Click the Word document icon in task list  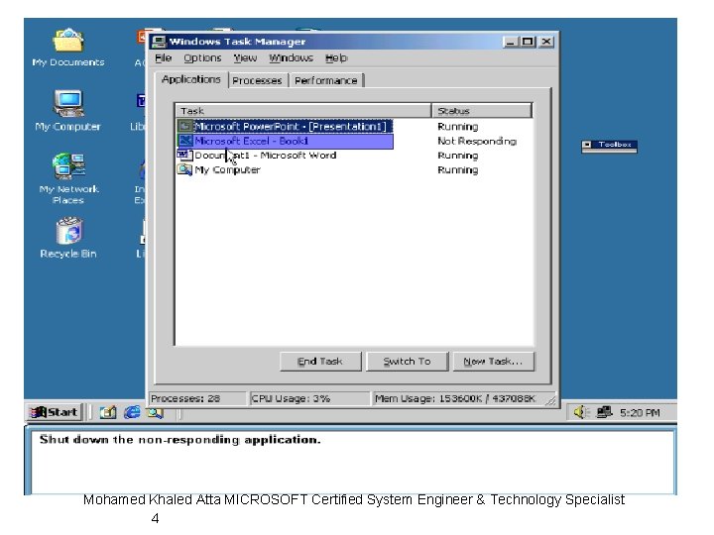coord(184,156)
